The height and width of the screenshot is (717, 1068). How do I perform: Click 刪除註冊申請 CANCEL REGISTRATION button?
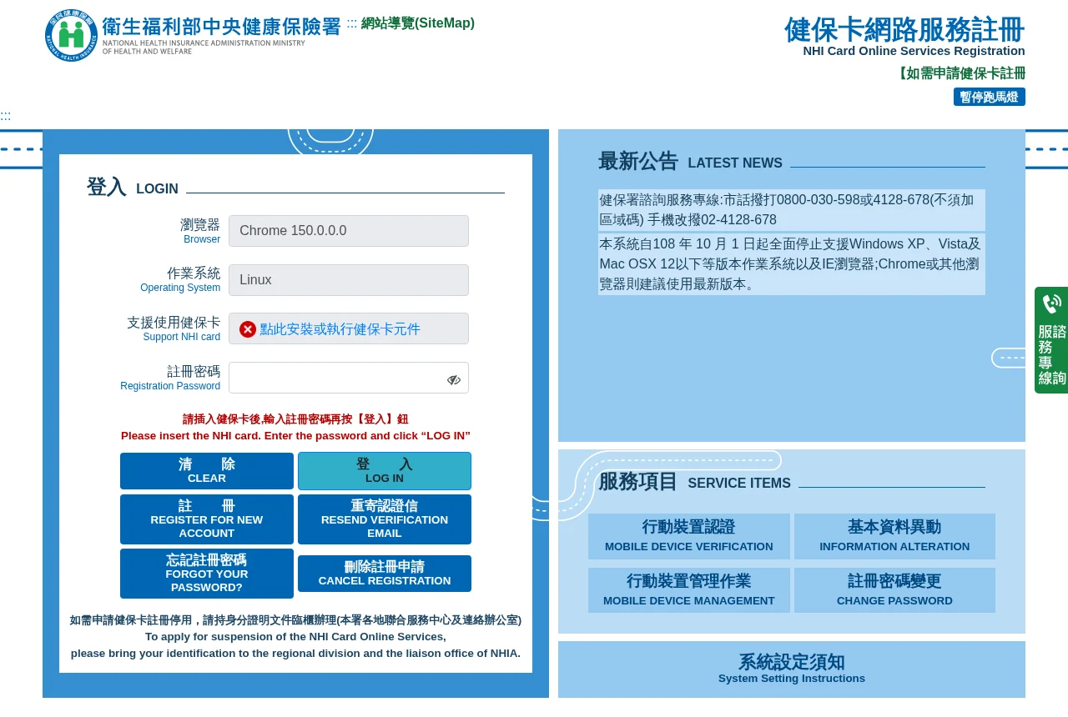(x=385, y=574)
